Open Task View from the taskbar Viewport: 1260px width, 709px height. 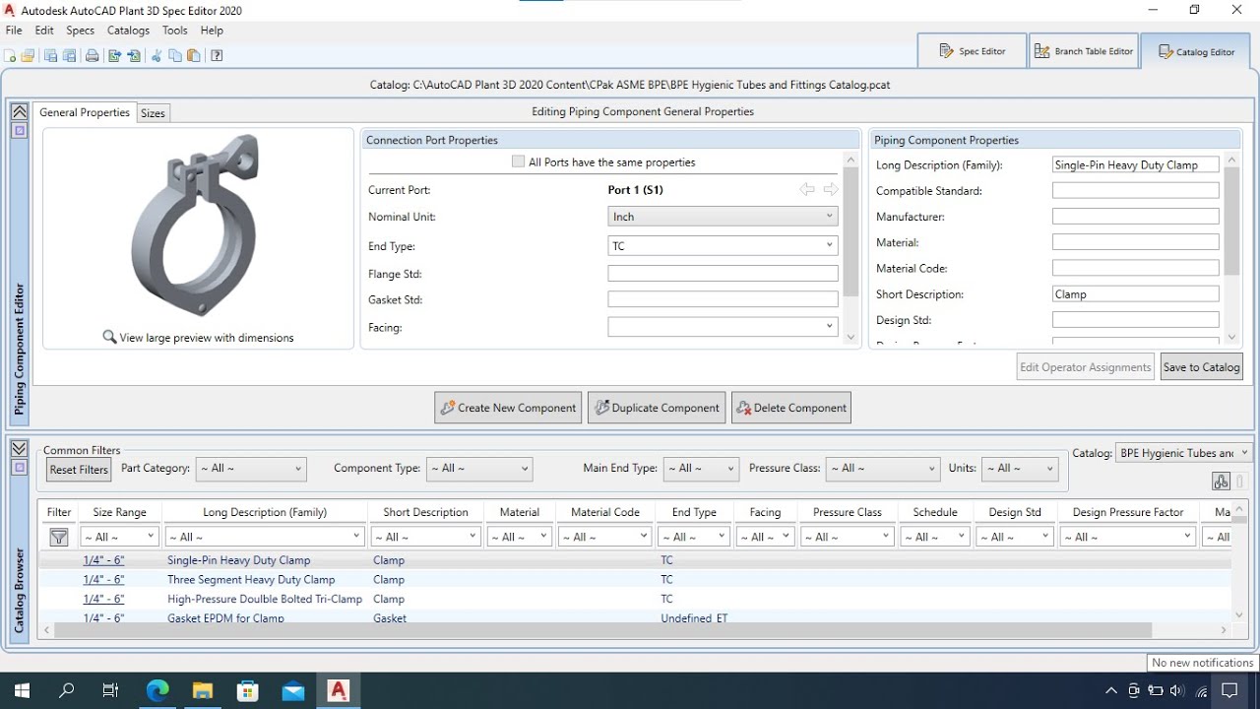pyautogui.click(x=110, y=691)
